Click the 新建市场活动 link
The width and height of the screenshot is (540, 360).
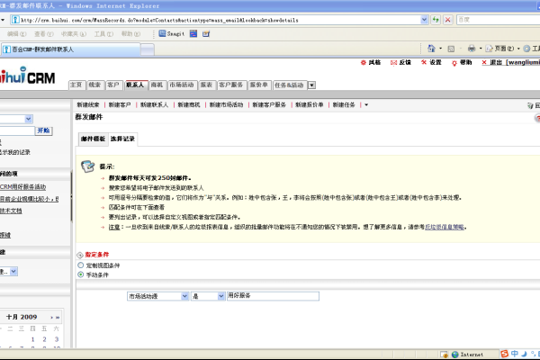click(x=227, y=104)
